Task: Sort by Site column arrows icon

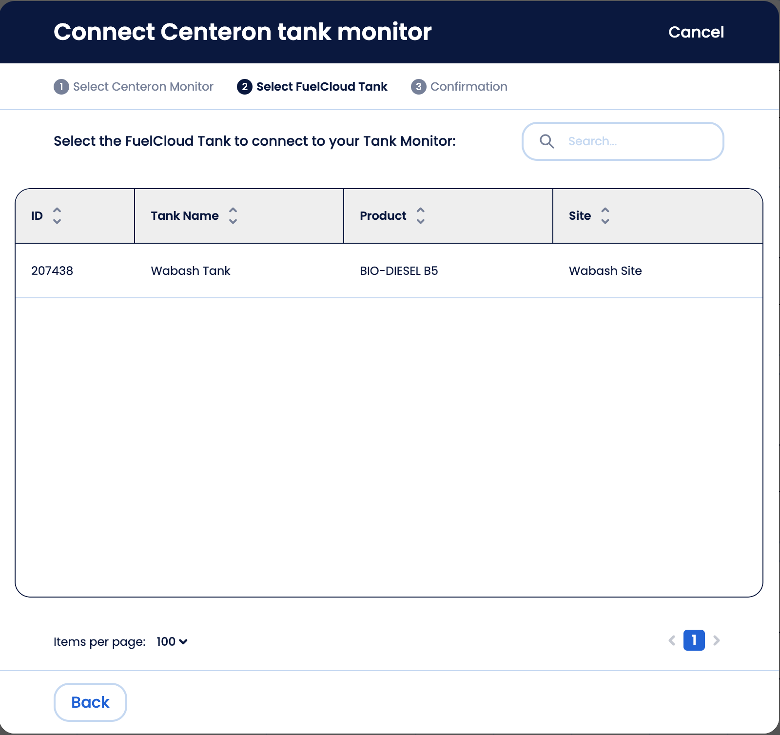Action: [x=605, y=215]
